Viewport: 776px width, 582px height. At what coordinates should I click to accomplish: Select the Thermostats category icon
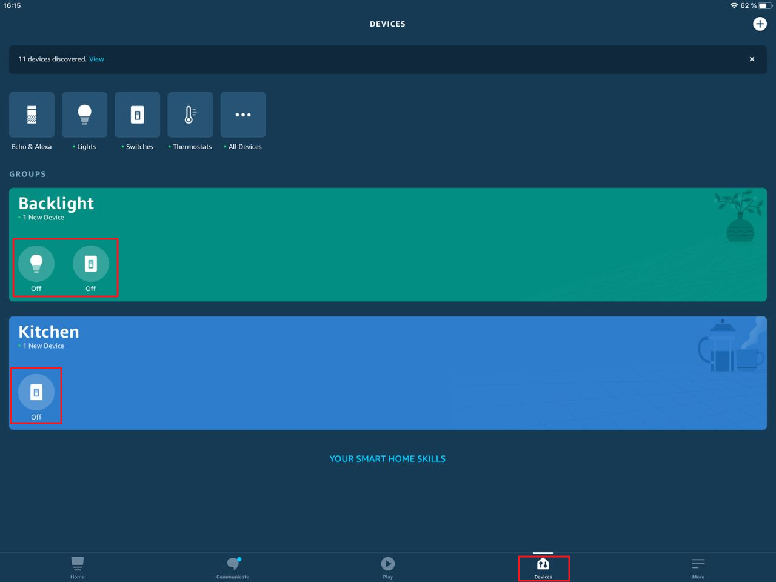(x=190, y=115)
